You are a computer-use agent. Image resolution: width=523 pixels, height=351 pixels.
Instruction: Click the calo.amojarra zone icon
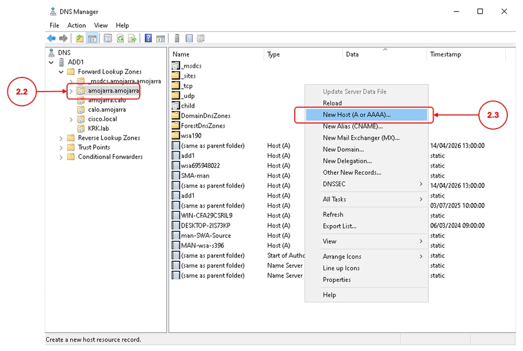[x=81, y=109]
